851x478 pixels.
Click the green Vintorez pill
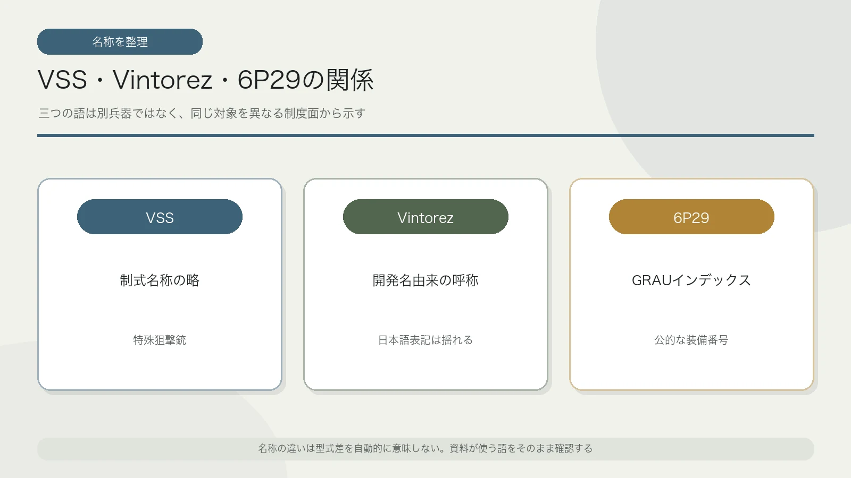[x=425, y=217]
